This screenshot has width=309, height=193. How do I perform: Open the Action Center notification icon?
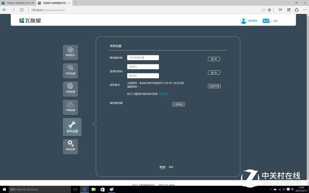pyautogui.click(x=288, y=190)
